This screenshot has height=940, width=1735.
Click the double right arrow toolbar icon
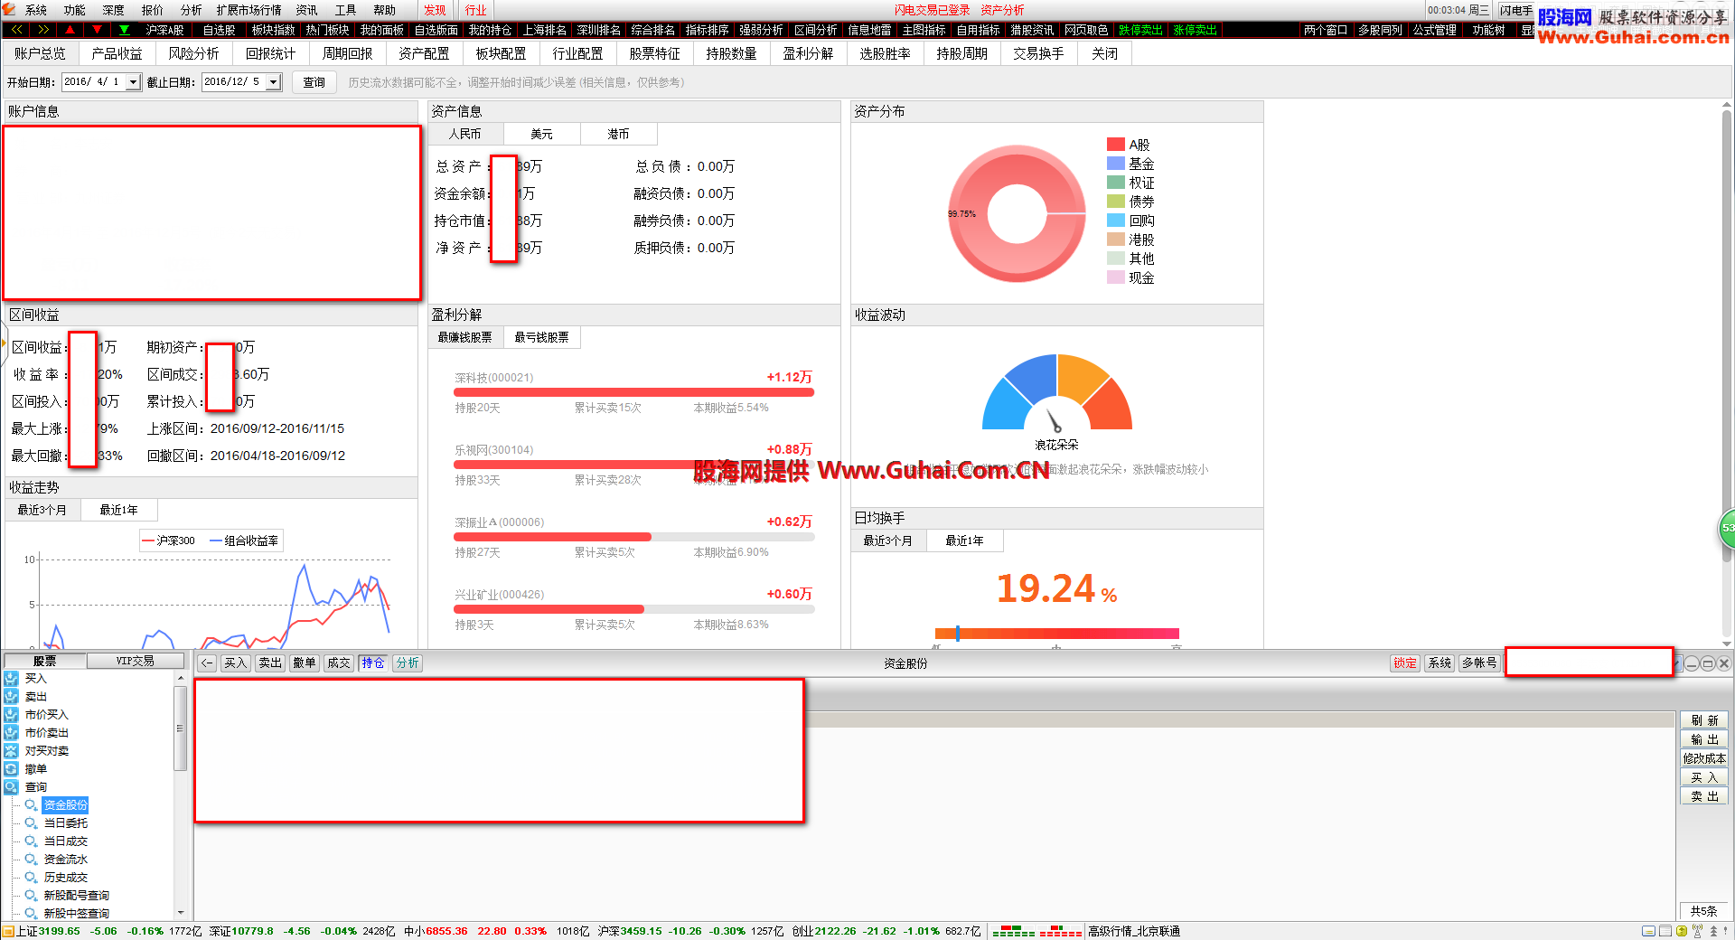coord(42,30)
